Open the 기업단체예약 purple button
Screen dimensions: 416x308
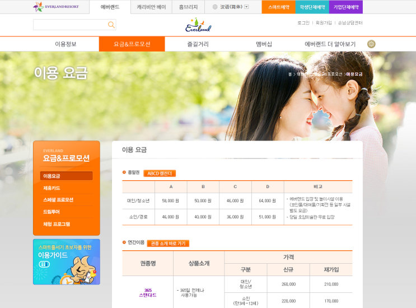(346, 7)
